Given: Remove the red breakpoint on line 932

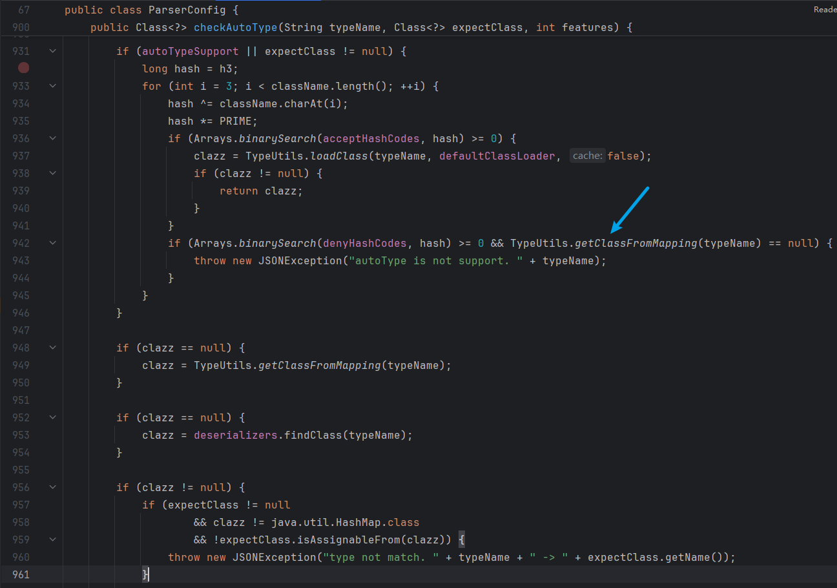Looking at the screenshot, I should point(24,68).
